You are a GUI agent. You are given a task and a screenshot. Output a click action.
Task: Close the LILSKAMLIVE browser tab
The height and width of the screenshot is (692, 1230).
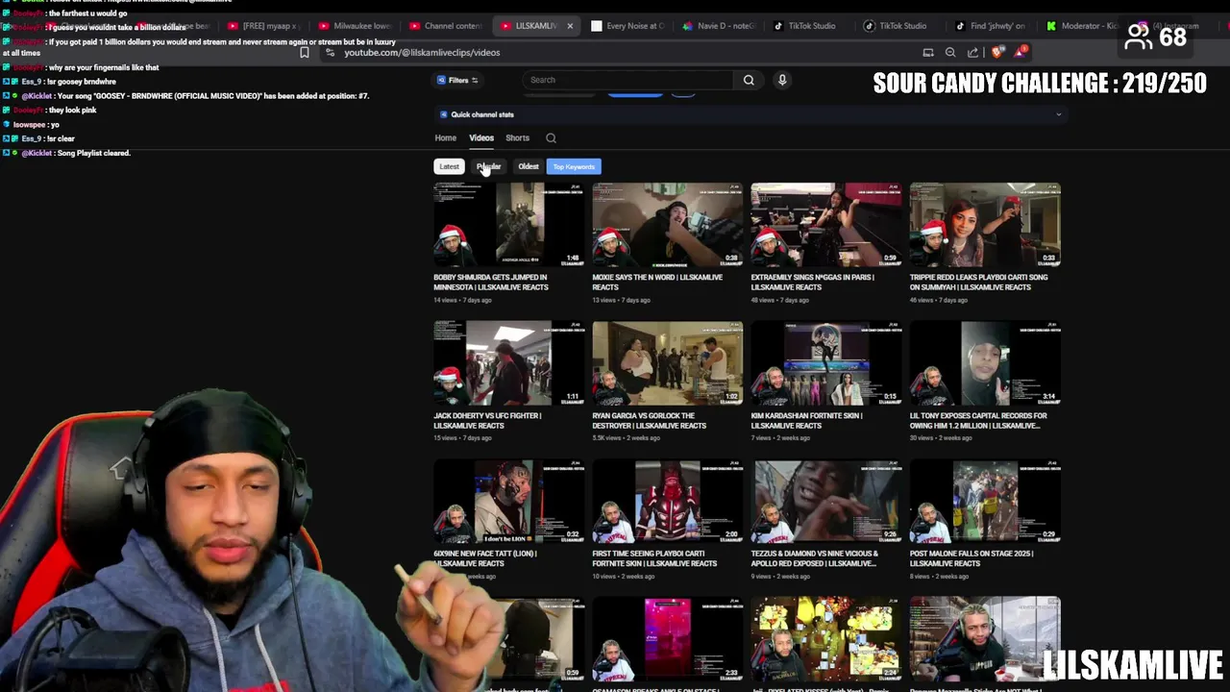click(x=570, y=26)
